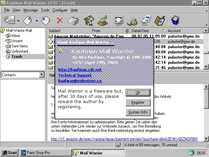Open the Help menu

(74, 10)
